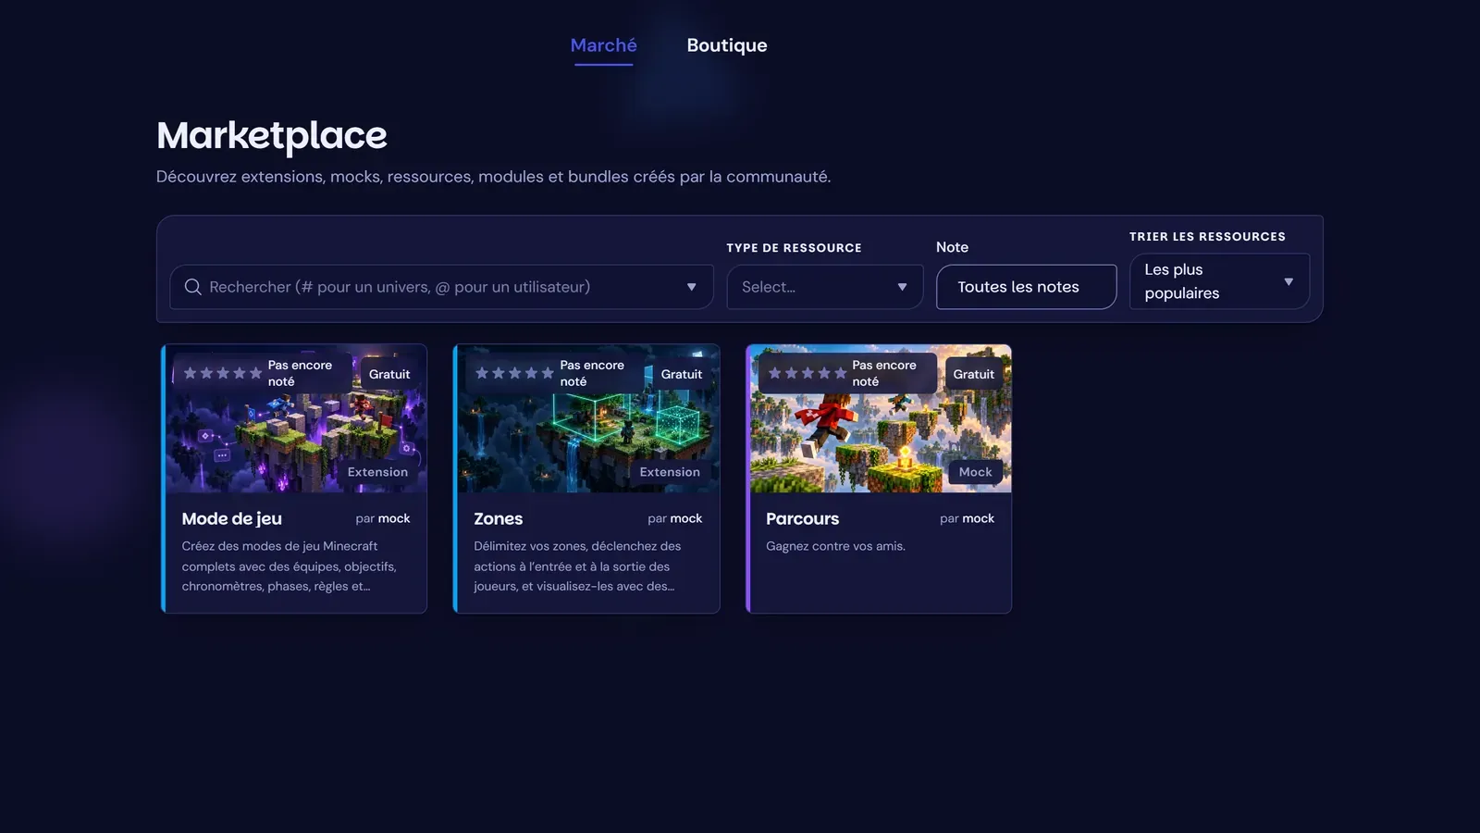Focus the Rechercher search field
Image resolution: width=1480 pixels, height=833 pixels.
(x=441, y=287)
